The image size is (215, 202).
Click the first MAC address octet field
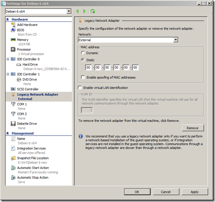click(88, 67)
